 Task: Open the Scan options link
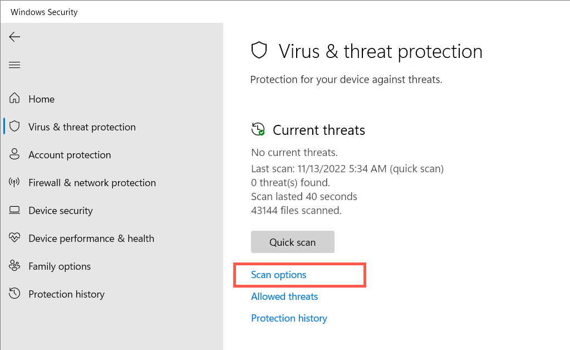click(x=279, y=275)
